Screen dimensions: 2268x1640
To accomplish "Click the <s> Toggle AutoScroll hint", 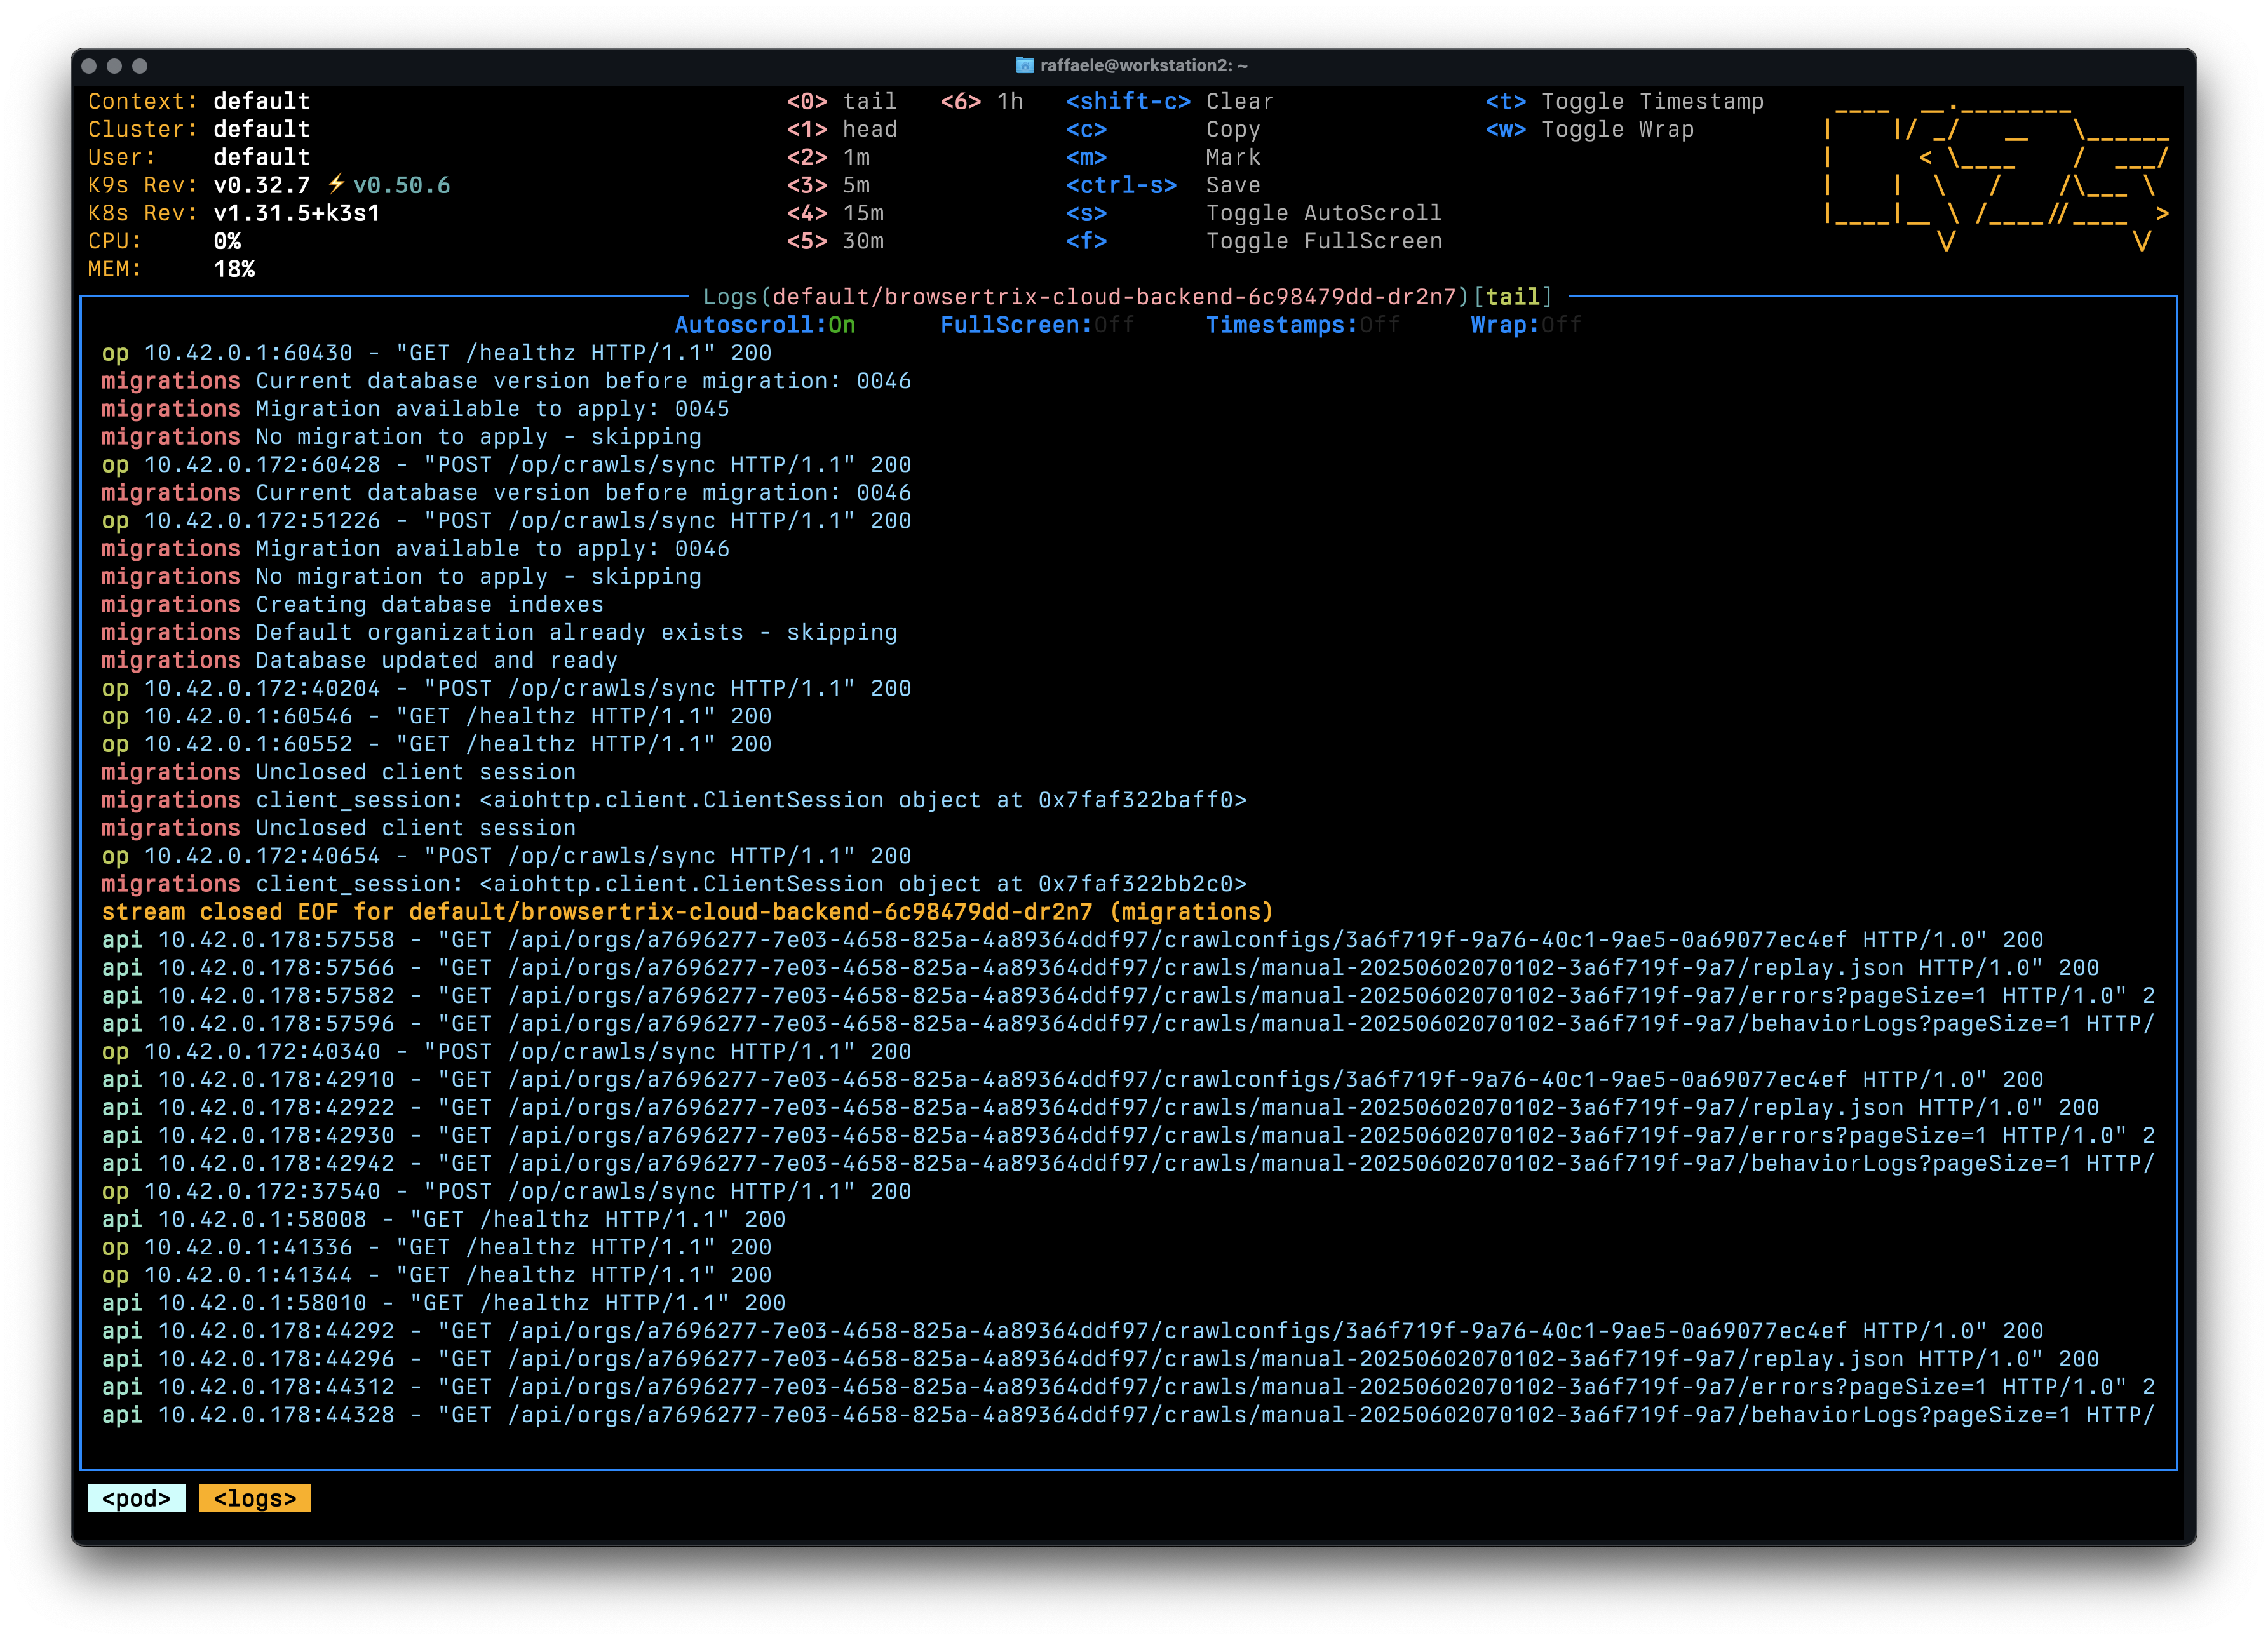I will click(1254, 213).
